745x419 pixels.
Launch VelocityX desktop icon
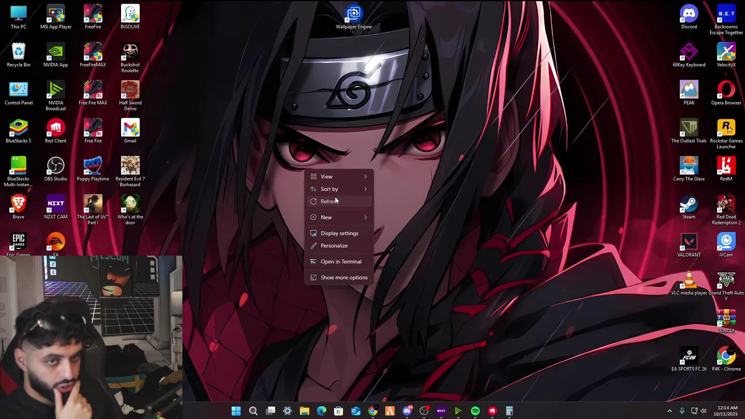[x=726, y=55]
